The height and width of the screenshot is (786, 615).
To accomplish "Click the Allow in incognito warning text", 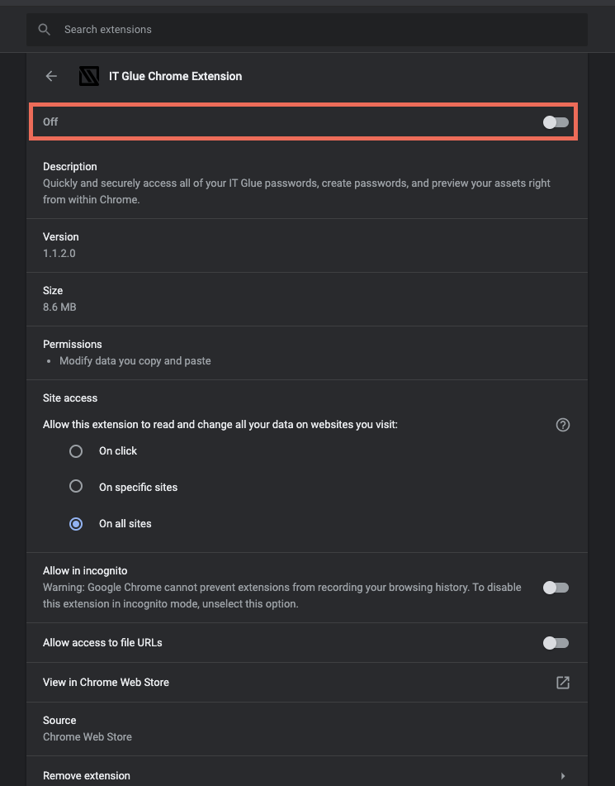I will (x=282, y=596).
